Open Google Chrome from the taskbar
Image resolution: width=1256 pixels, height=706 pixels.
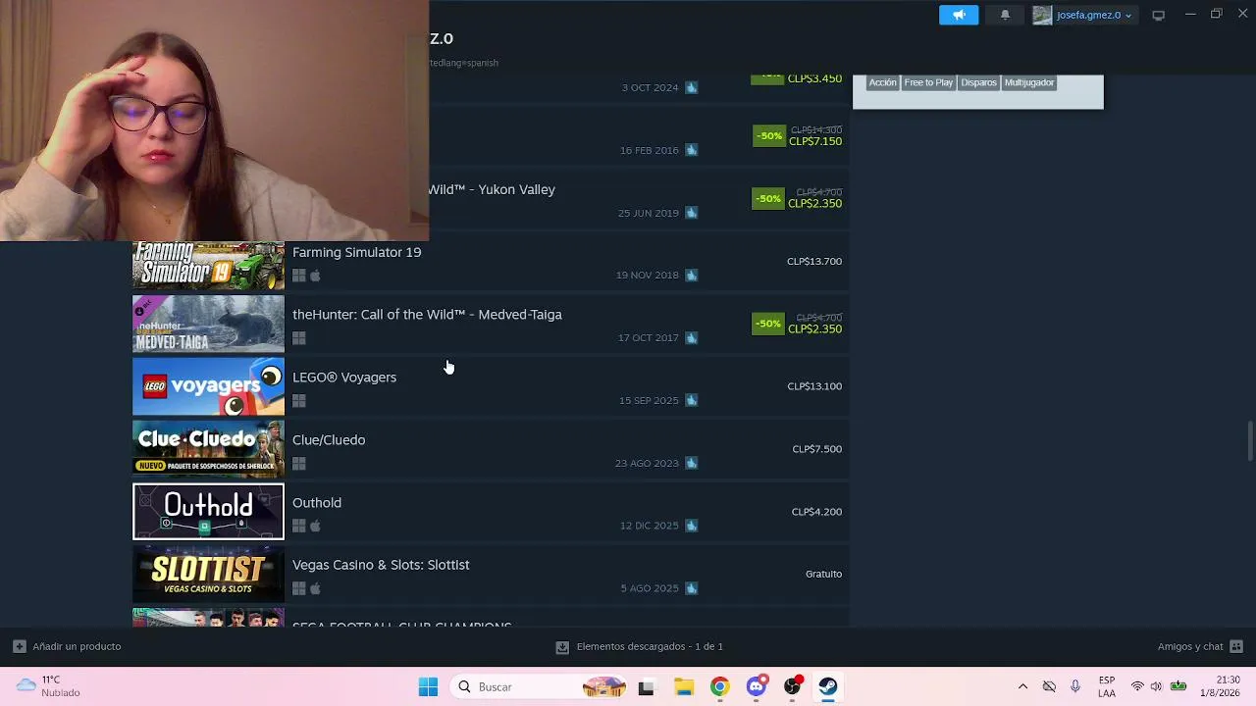(719, 687)
